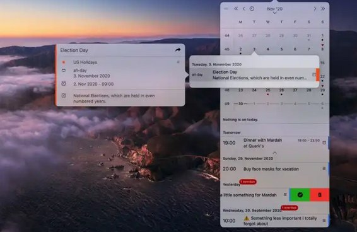The height and width of the screenshot is (232, 357).
Task: Click the event icon in the Election Day row
Action: [314, 74]
